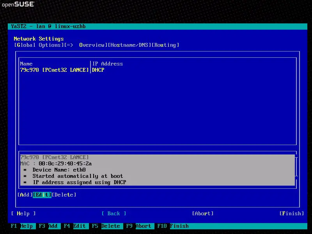Click the YaST2 - lan @ linux-uzhb title
This screenshot has height=234, width=312.
[48, 27]
